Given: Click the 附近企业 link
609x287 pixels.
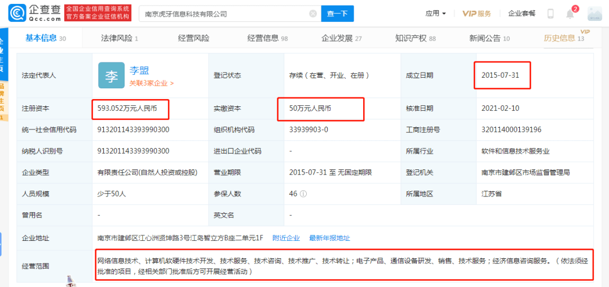Looking at the screenshot, I should (286, 238).
